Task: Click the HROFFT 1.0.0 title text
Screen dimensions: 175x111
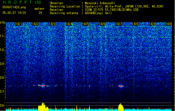Action: (22, 2)
